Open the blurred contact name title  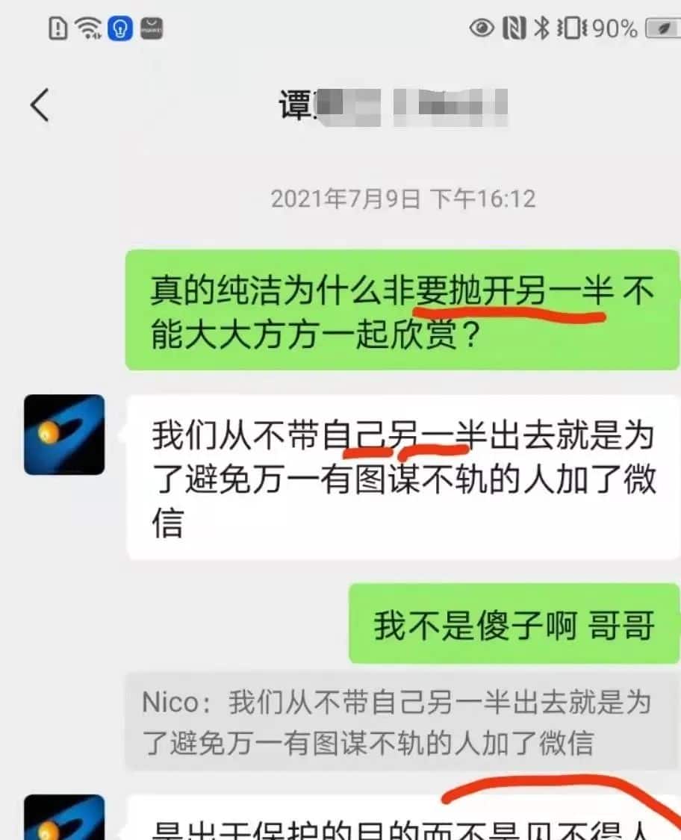[x=393, y=106]
